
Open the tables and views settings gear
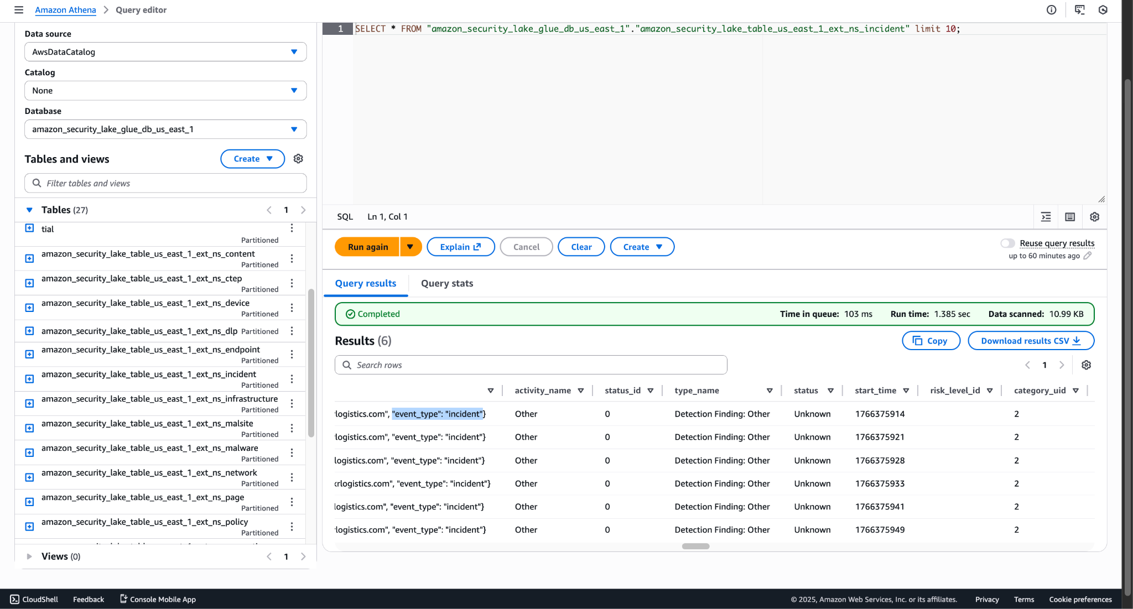(x=298, y=159)
